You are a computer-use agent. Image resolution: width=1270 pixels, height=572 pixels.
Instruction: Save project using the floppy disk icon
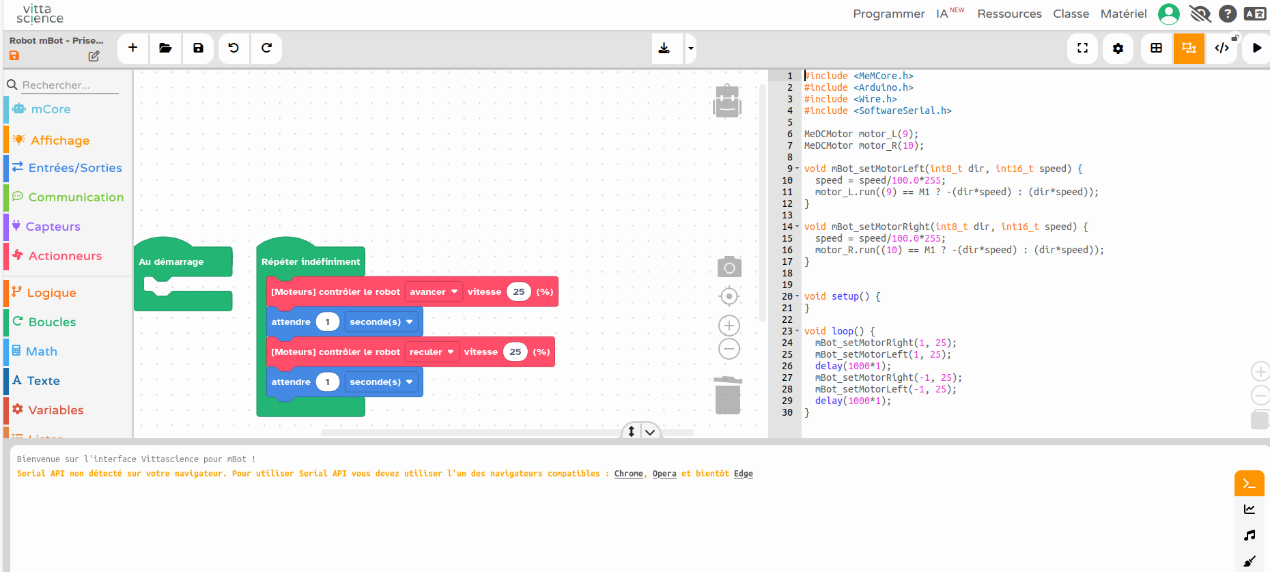pos(198,48)
